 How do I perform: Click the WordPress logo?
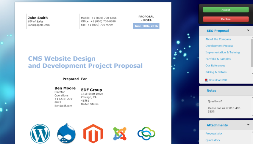(40, 134)
